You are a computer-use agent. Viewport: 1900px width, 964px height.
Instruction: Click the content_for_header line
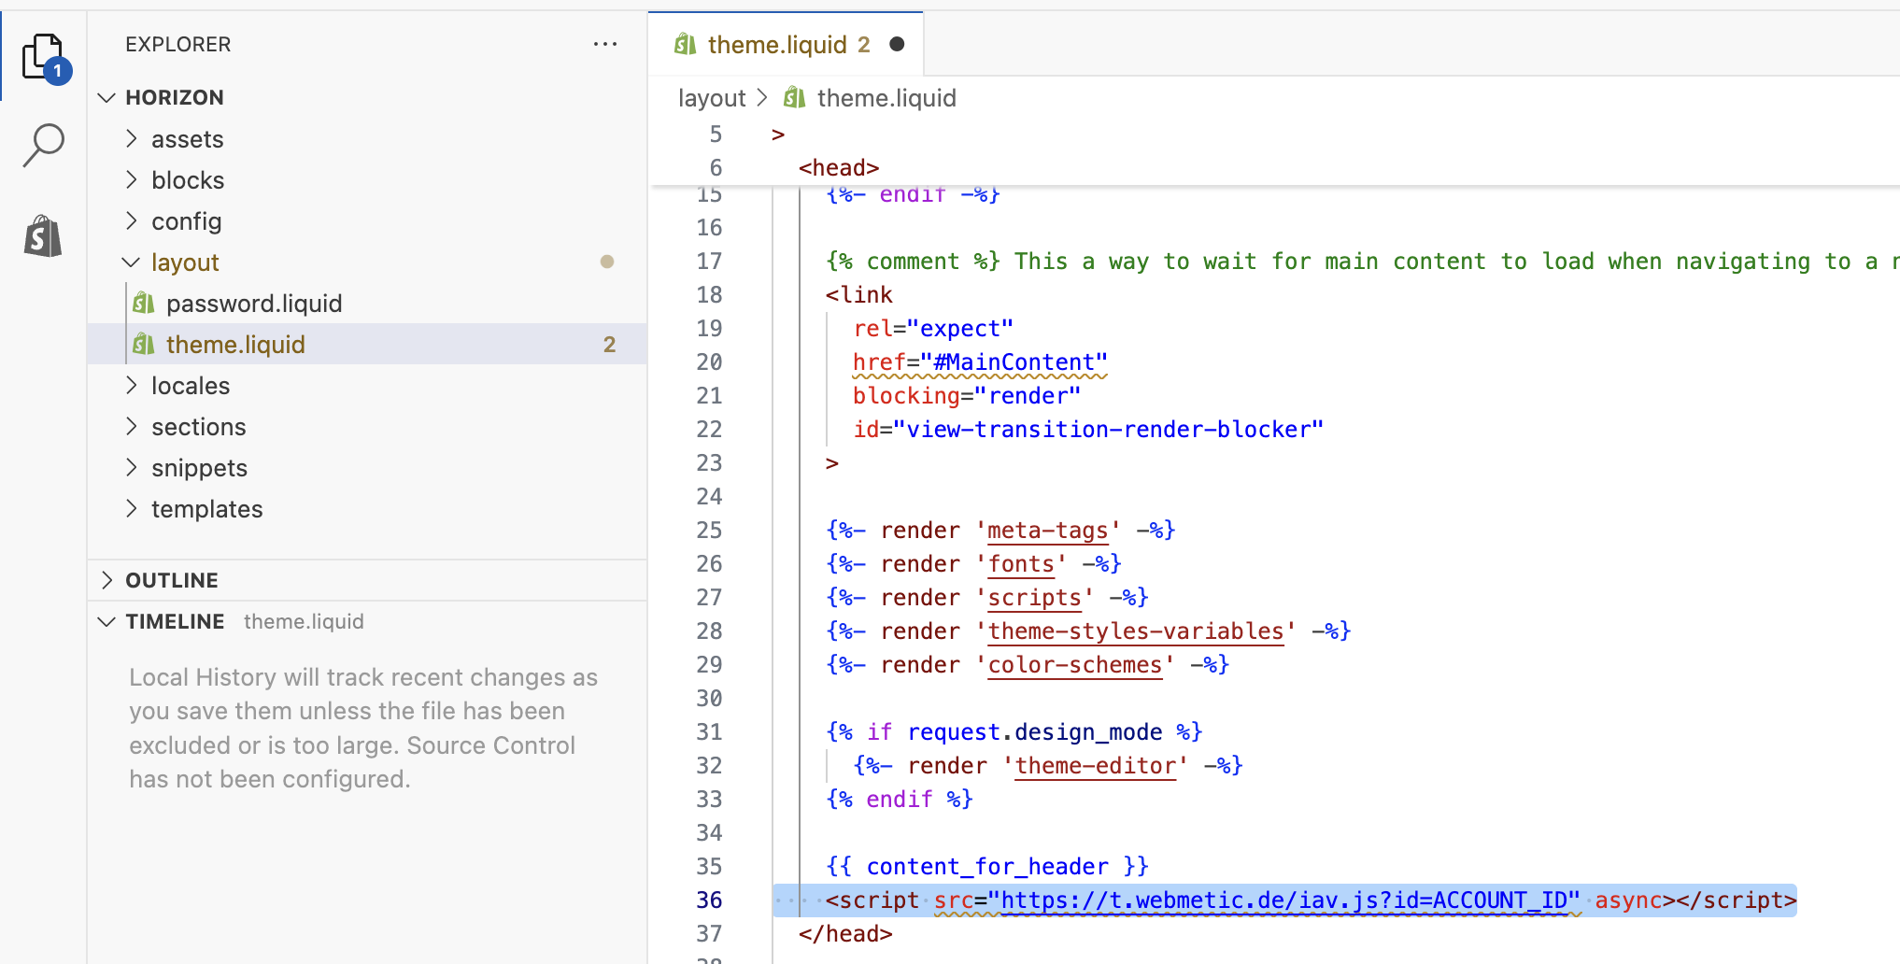pyautogui.click(x=987, y=867)
